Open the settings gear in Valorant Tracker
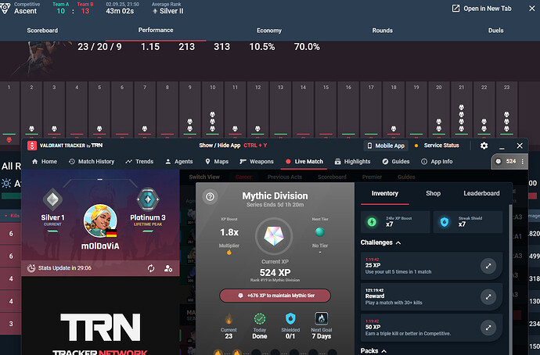540x355 pixels. click(484, 145)
